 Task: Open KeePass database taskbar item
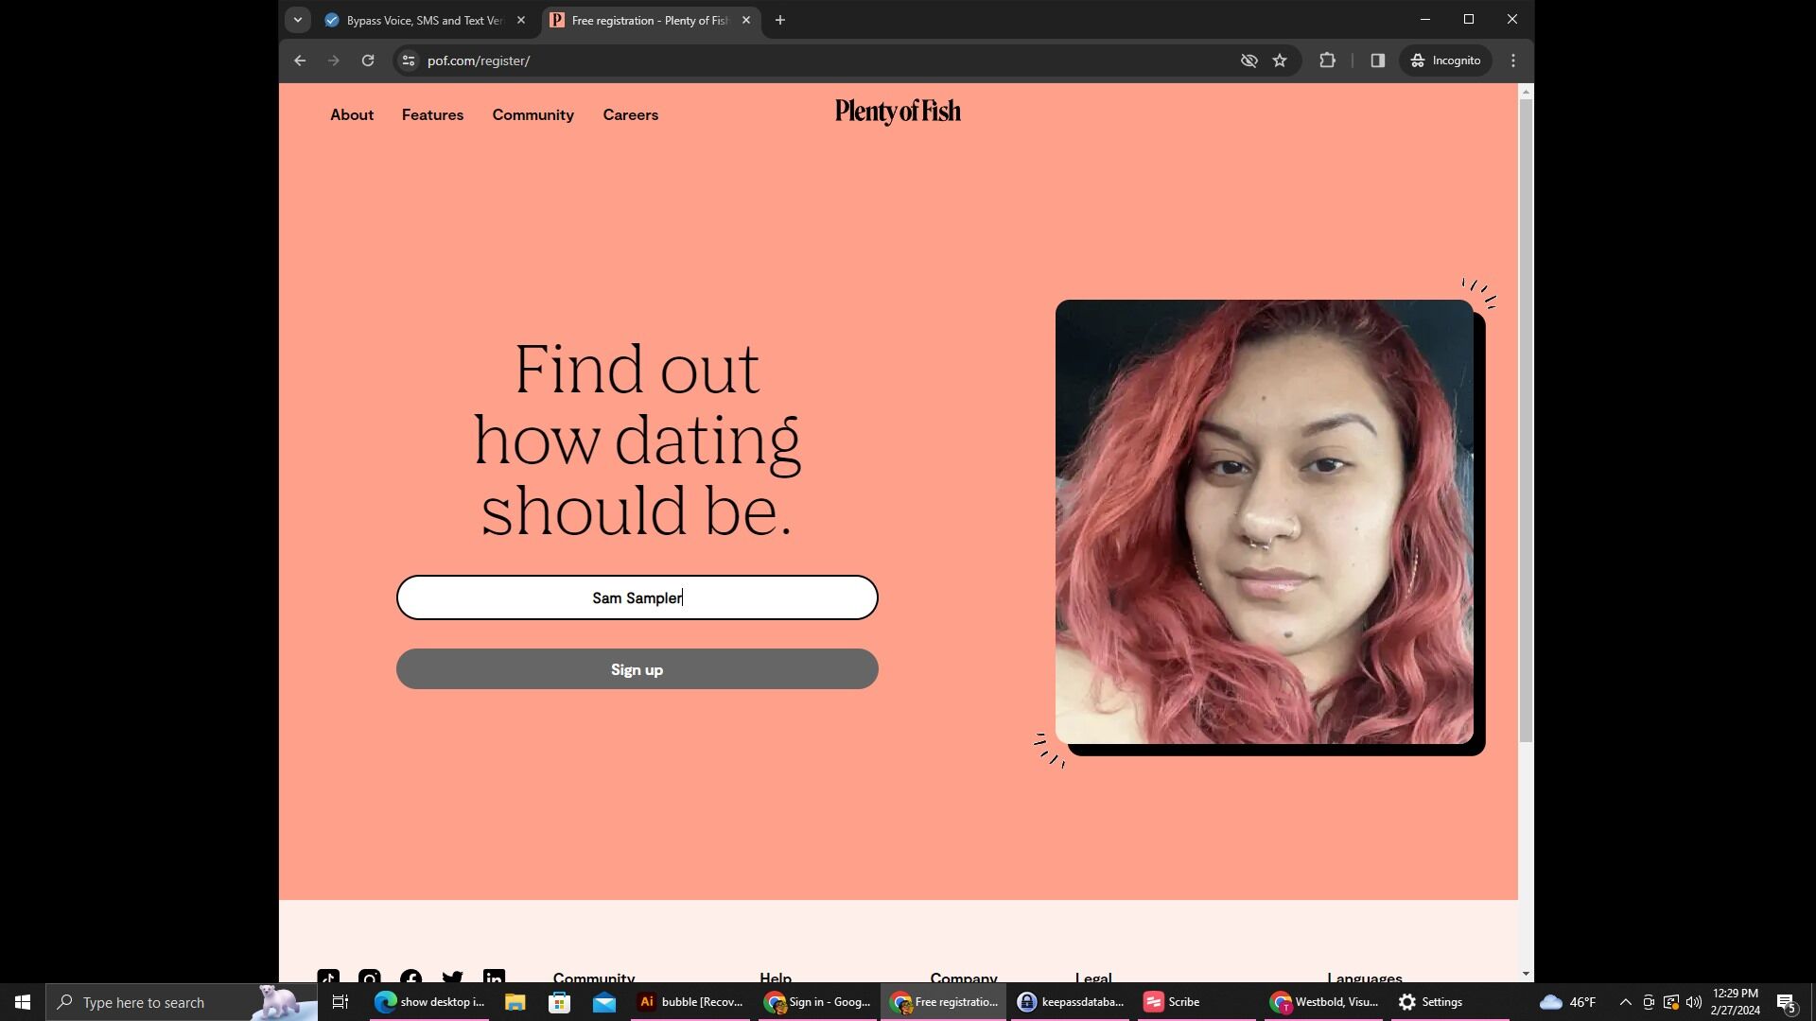pyautogui.click(x=1071, y=1002)
